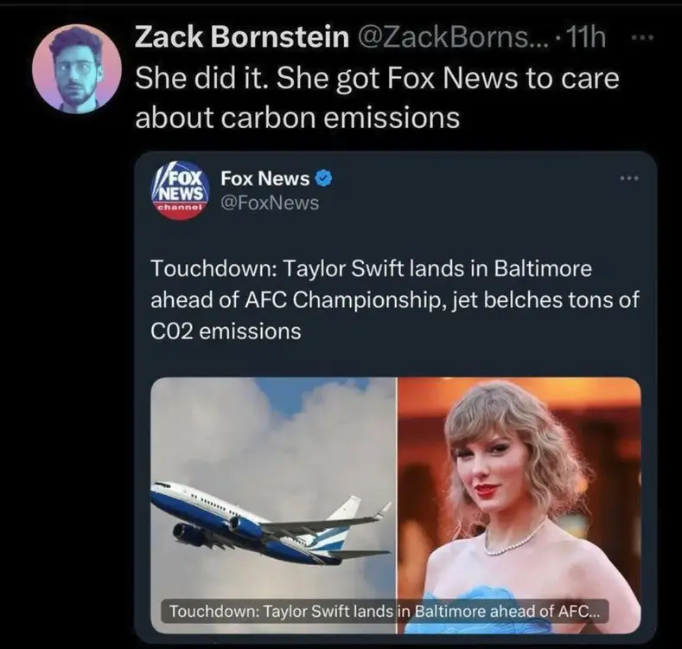This screenshot has width=682, height=649.
Task: Open the airplane photo thumbnail
Action: (x=273, y=485)
